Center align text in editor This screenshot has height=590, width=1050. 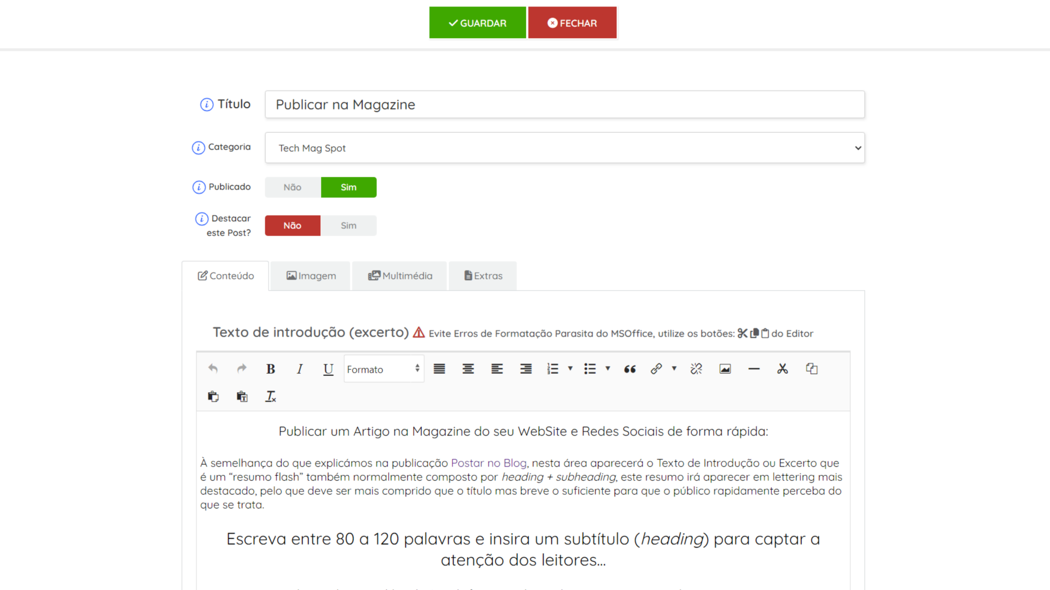pos(468,369)
